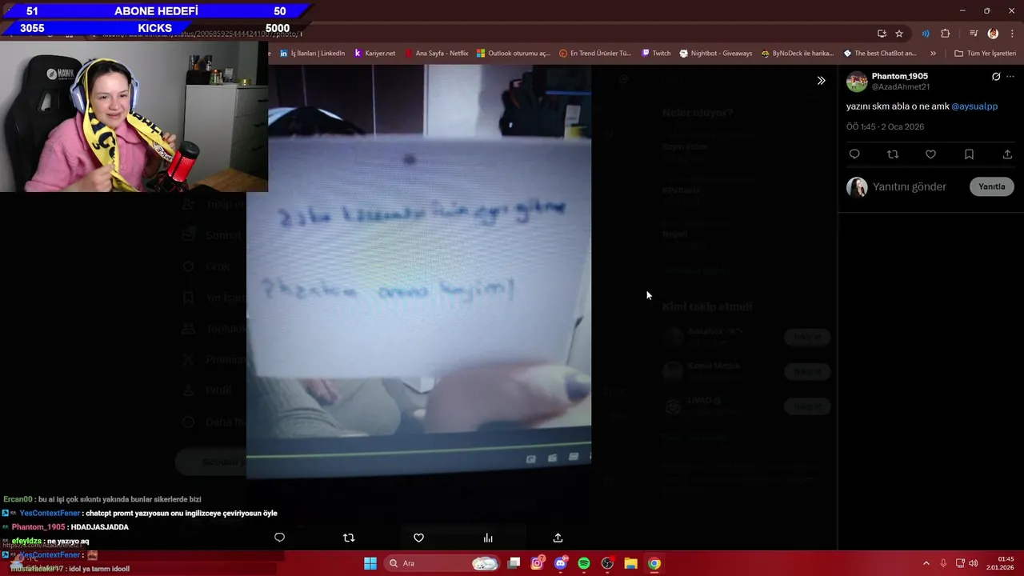Open the Outlook oturumu aç bookmark

coord(513,54)
